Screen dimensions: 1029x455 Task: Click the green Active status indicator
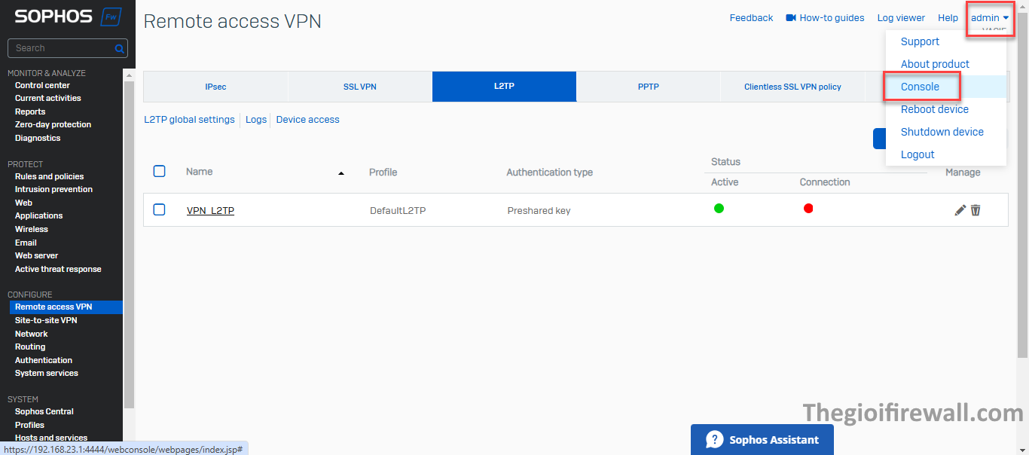click(x=719, y=209)
